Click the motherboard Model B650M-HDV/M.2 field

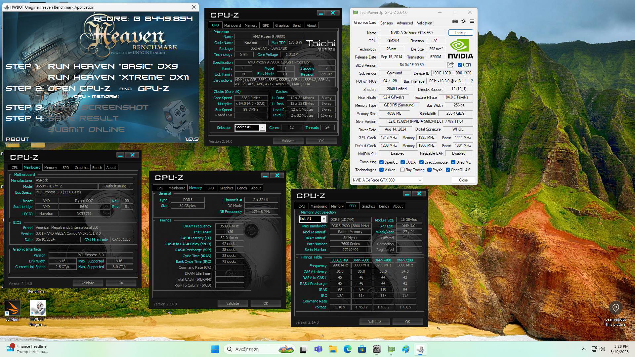click(x=66, y=186)
